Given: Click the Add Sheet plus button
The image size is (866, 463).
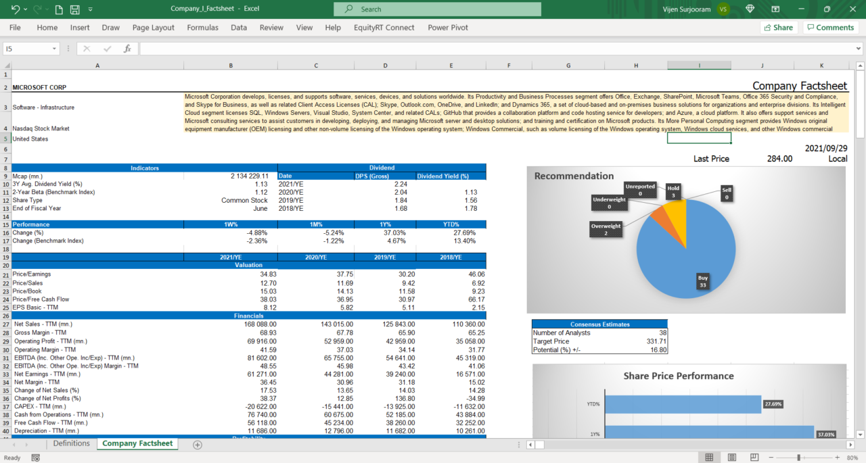Looking at the screenshot, I should 196,444.
